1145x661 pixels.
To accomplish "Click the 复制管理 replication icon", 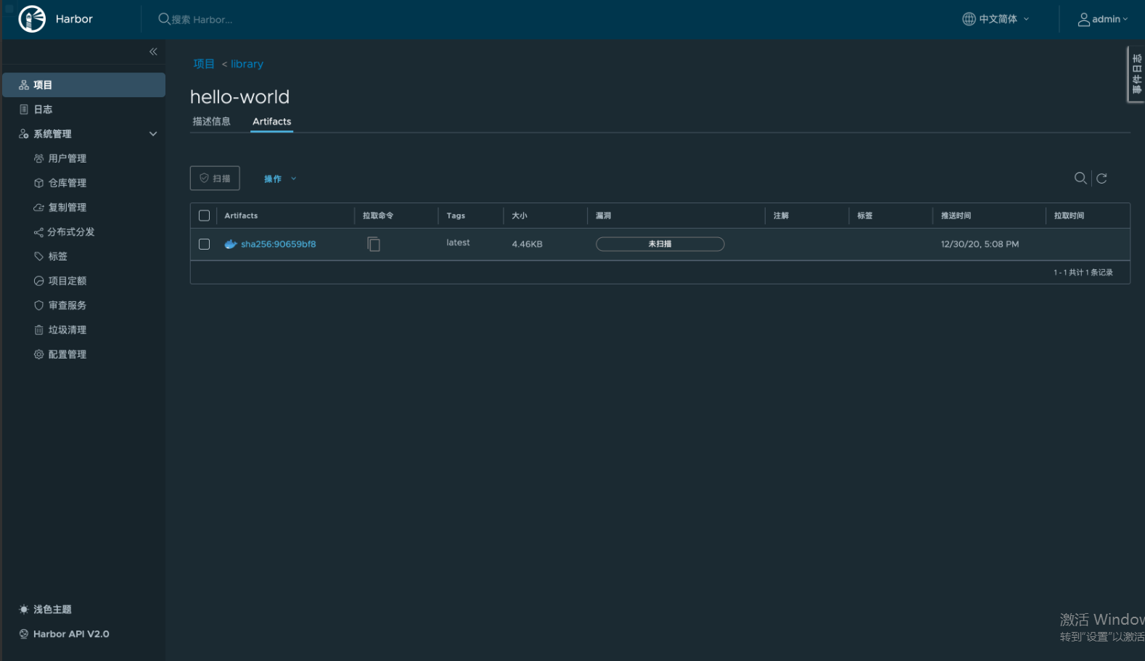I will [39, 208].
